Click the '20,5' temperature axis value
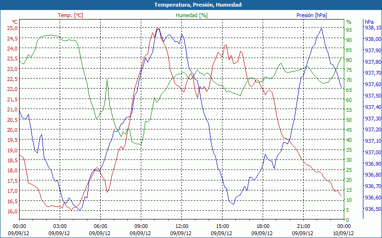The width and height of the screenshot is (382, 238). tap(12, 120)
